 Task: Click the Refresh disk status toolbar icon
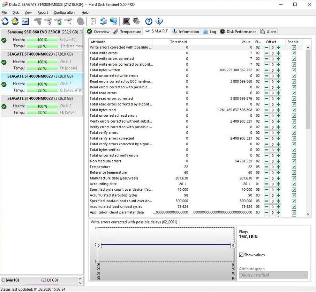click(x=5, y=21)
